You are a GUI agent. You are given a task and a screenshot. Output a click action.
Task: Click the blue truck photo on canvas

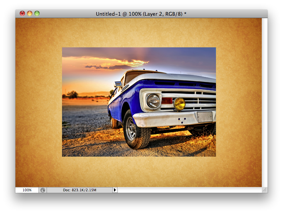coord(139,102)
